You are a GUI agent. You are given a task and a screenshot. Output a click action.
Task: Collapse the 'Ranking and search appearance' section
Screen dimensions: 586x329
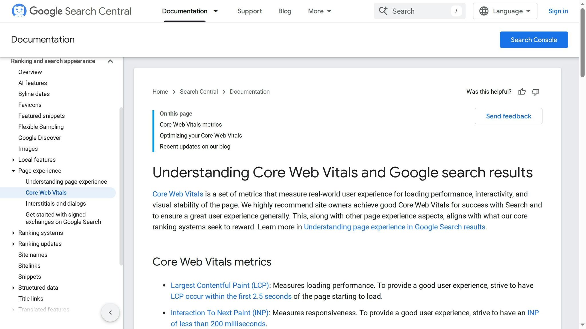pyautogui.click(x=110, y=61)
